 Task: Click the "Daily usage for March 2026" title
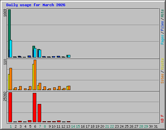tap(36, 5)
